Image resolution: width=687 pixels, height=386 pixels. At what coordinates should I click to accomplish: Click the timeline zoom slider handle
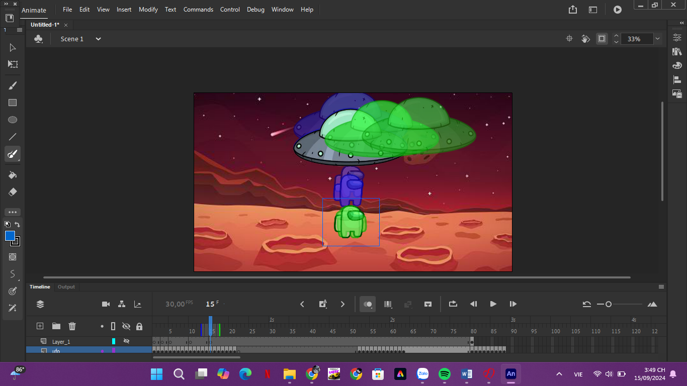tap(609, 304)
